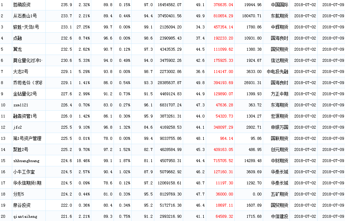Click the name 从石泰山1号
345x221 pixels.
click(25, 16)
